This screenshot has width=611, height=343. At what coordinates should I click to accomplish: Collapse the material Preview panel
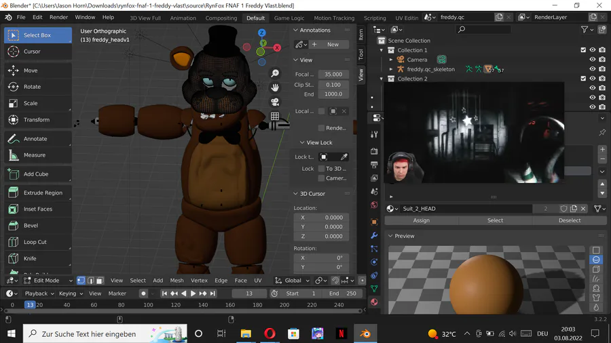pos(390,236)
